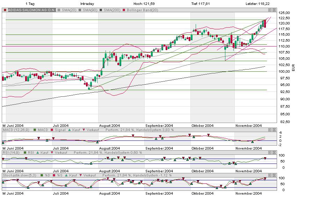Click RSI performance text with HandelsSystem 0,60 %
Image resolution: width=312 pixels, height=210 pixels.
tap(108, 152)
